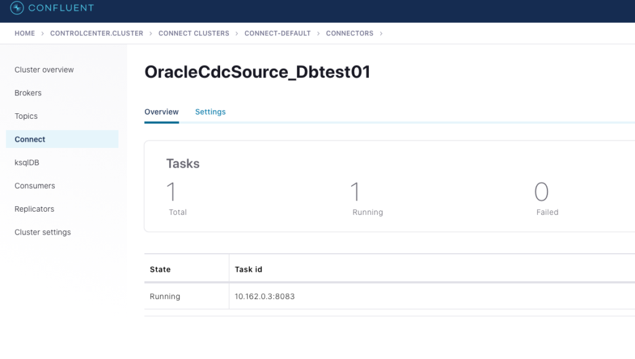Screen dimensions: 635x359
Task: Select Brokers in the sidebar
Action: (x=28, y=93)
